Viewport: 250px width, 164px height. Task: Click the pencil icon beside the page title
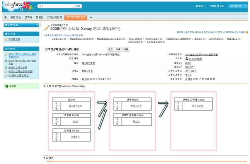pos(46,28)
